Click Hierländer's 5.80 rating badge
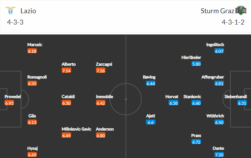This screenshot has width=251, height=158. (196, 64)
